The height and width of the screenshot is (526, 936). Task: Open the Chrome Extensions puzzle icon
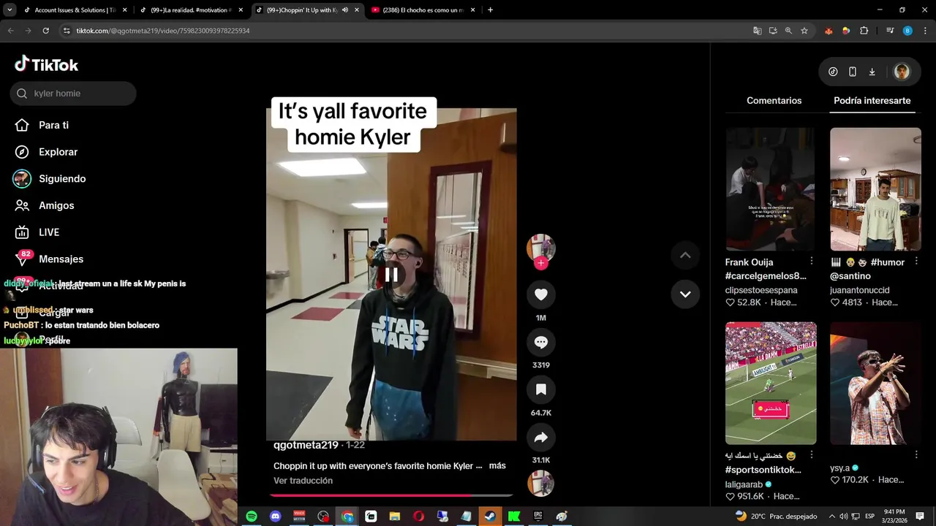click(864, 31)
